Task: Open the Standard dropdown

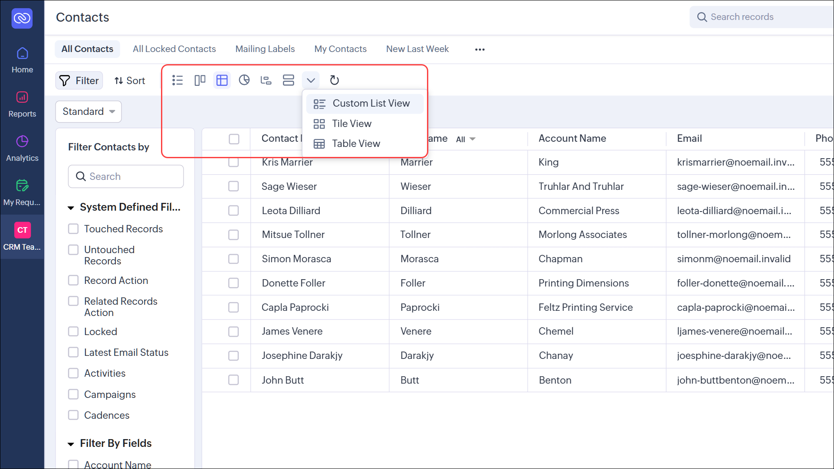Action: 88,111
